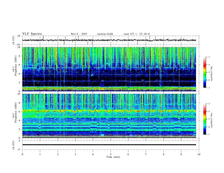Click the ch.3 black voltage band

coord(109,145)
